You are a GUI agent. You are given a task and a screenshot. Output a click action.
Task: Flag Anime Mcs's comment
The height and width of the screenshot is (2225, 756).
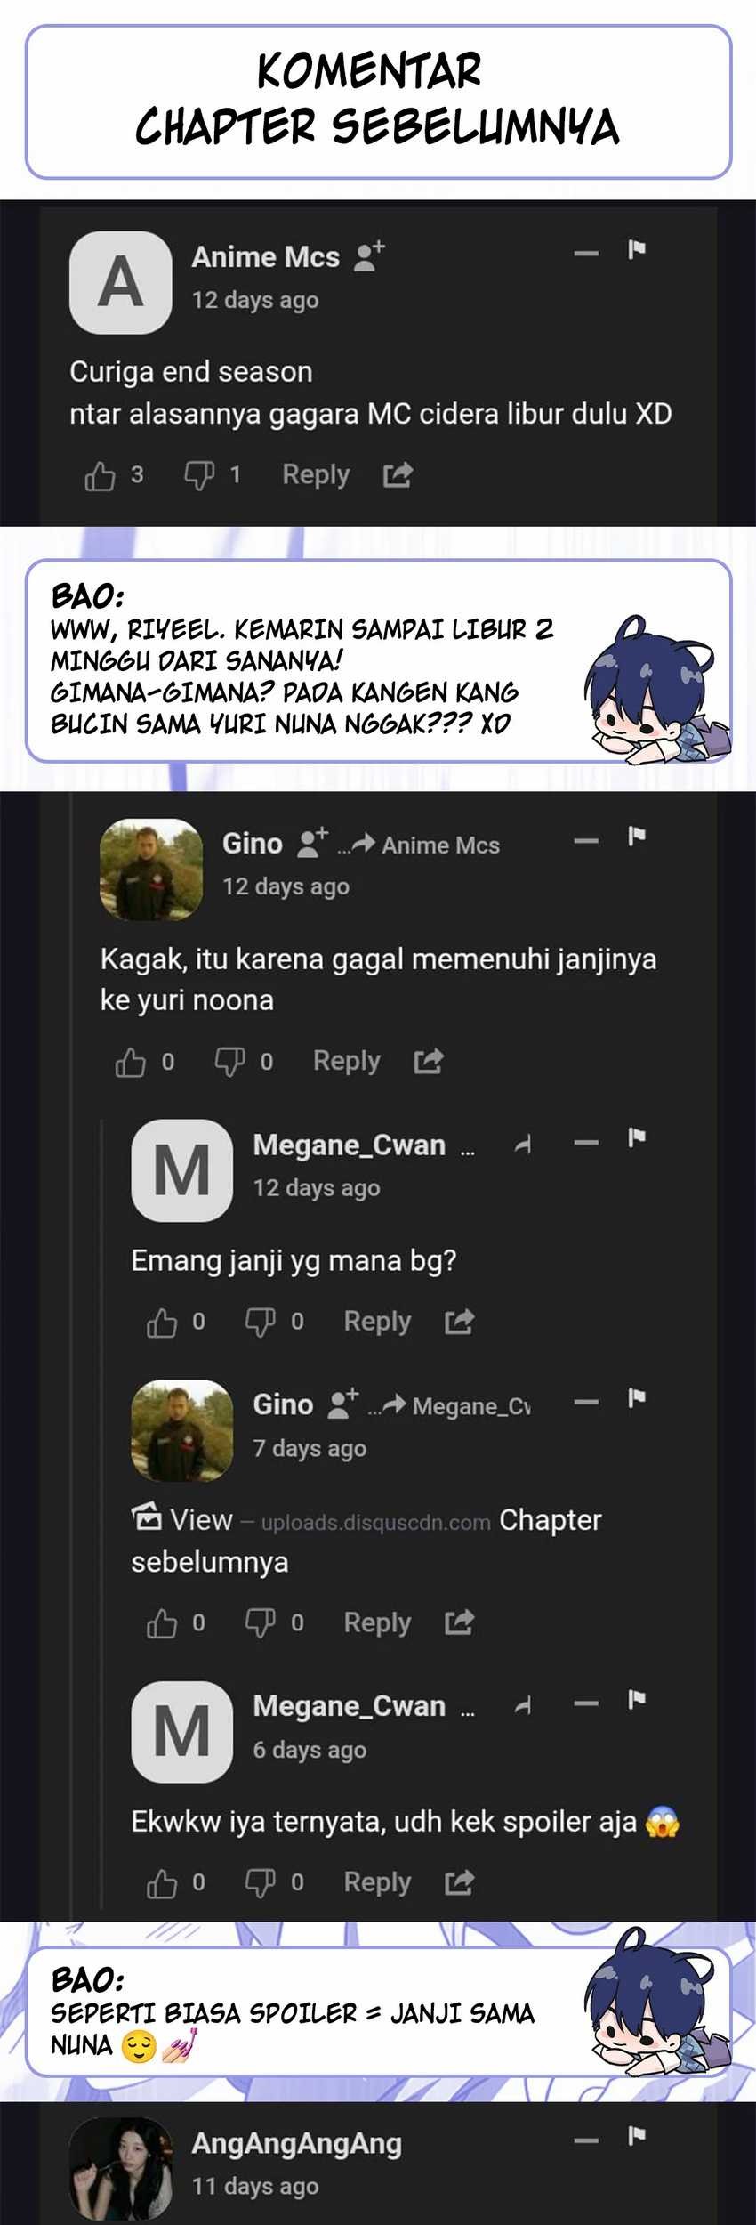click(636, 250)
